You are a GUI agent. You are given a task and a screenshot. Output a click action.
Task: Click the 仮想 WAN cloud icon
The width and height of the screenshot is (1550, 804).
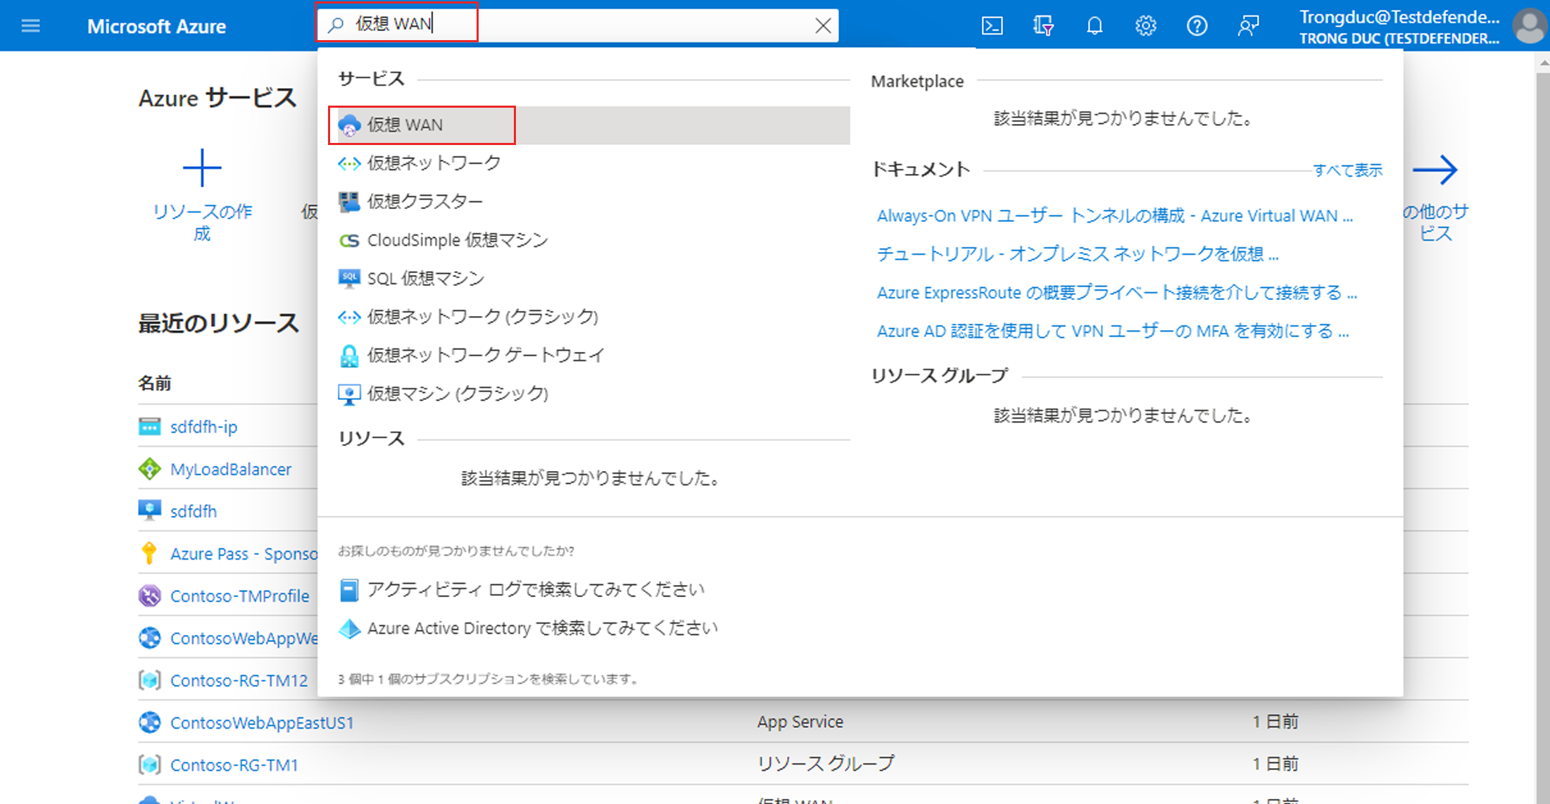click(x=349, y=125)
